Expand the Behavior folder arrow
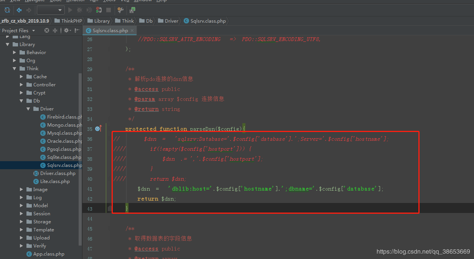The image size is (474, 259). click(15, 53)
